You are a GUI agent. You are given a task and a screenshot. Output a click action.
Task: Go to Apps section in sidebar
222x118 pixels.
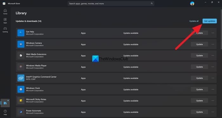click(x=5, y=21)
